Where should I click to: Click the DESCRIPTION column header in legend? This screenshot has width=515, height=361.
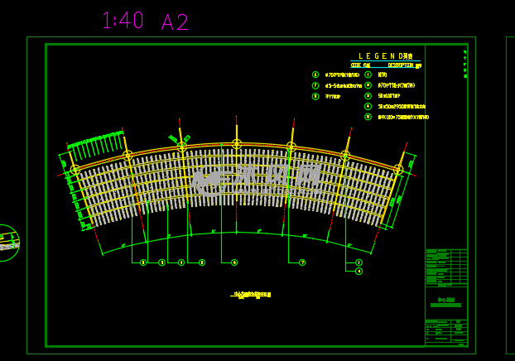[404, 65]
